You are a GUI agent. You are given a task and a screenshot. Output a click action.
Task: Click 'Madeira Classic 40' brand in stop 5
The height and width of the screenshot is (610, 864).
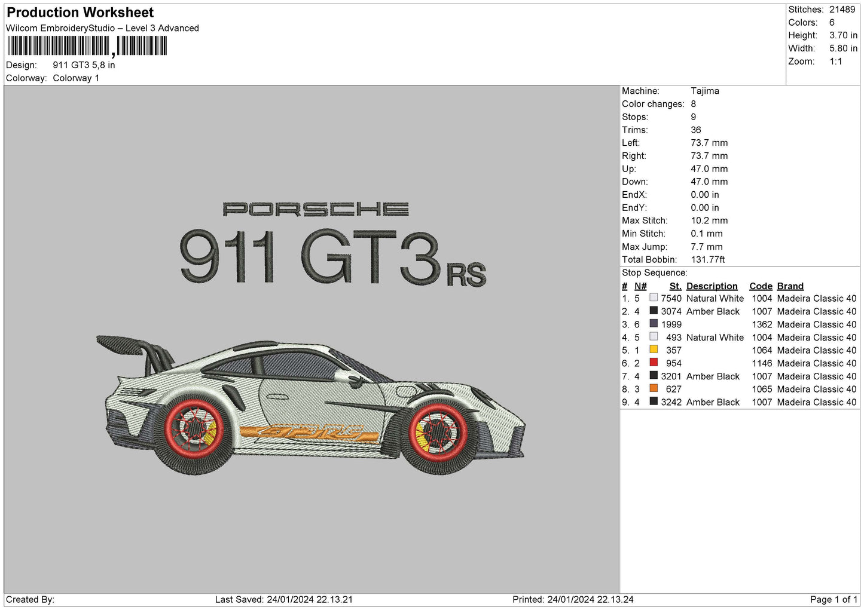817,351
